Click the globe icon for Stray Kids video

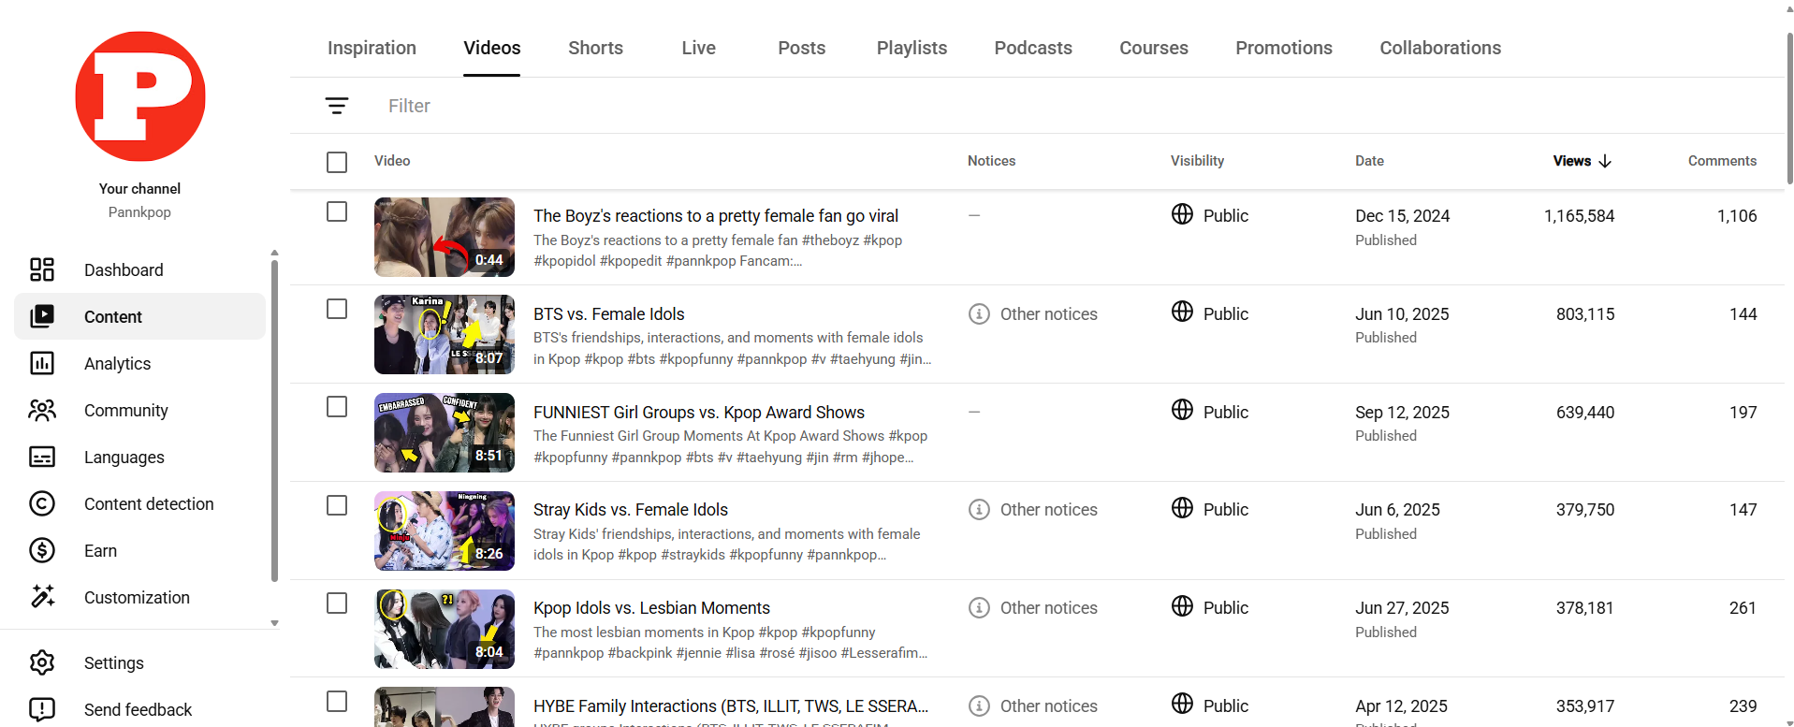(x=1183, y=508)
